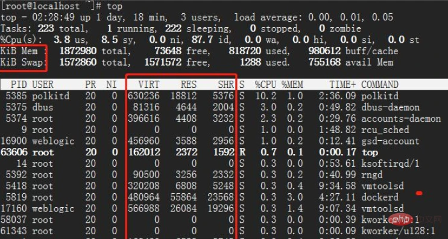Click the 755168 avail Mem value
448x239 pixels.
point(324,62)
